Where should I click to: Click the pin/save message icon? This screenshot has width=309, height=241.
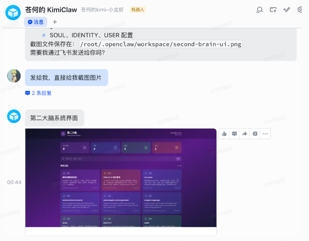pos(255,134)
